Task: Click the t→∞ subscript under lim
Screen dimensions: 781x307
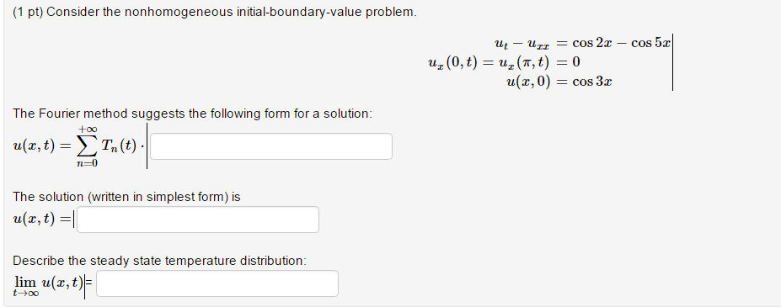Action: (25, 294)
